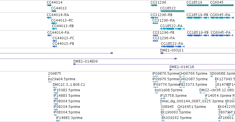Click the 209875 feature label

55,74
